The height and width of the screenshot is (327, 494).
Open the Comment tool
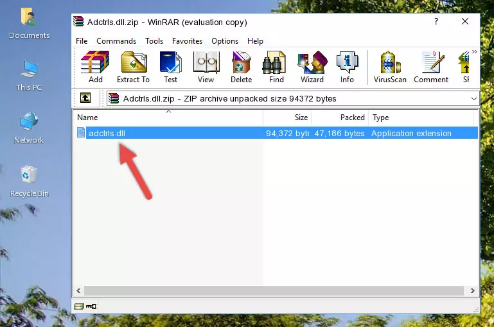point(431,67)
